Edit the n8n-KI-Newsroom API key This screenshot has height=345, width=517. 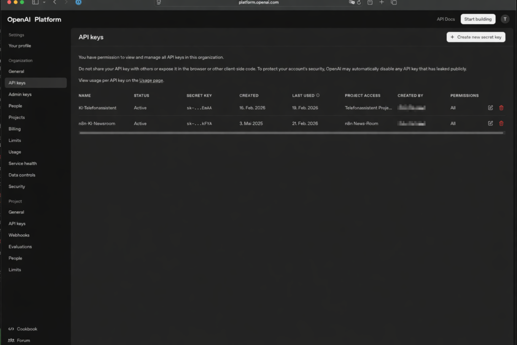click(490, 123)
